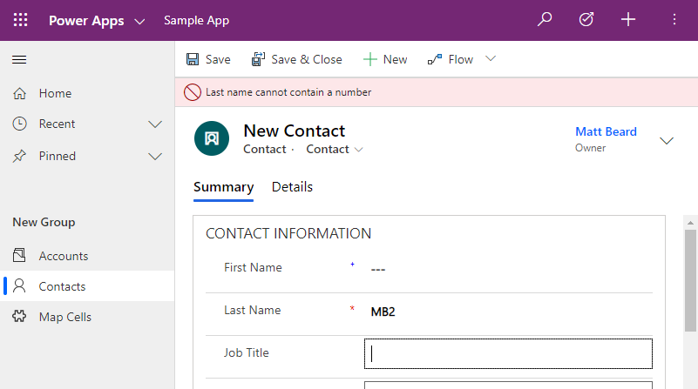
Task: Click the green New plus icon
Action: click(x=370, y=59)
